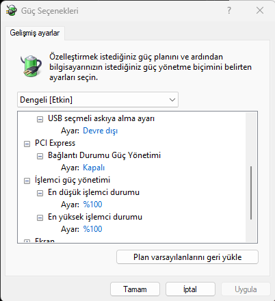Change the Devre dışı USB setting value
This screenshot has height=301, width=275.
[101, 131]
